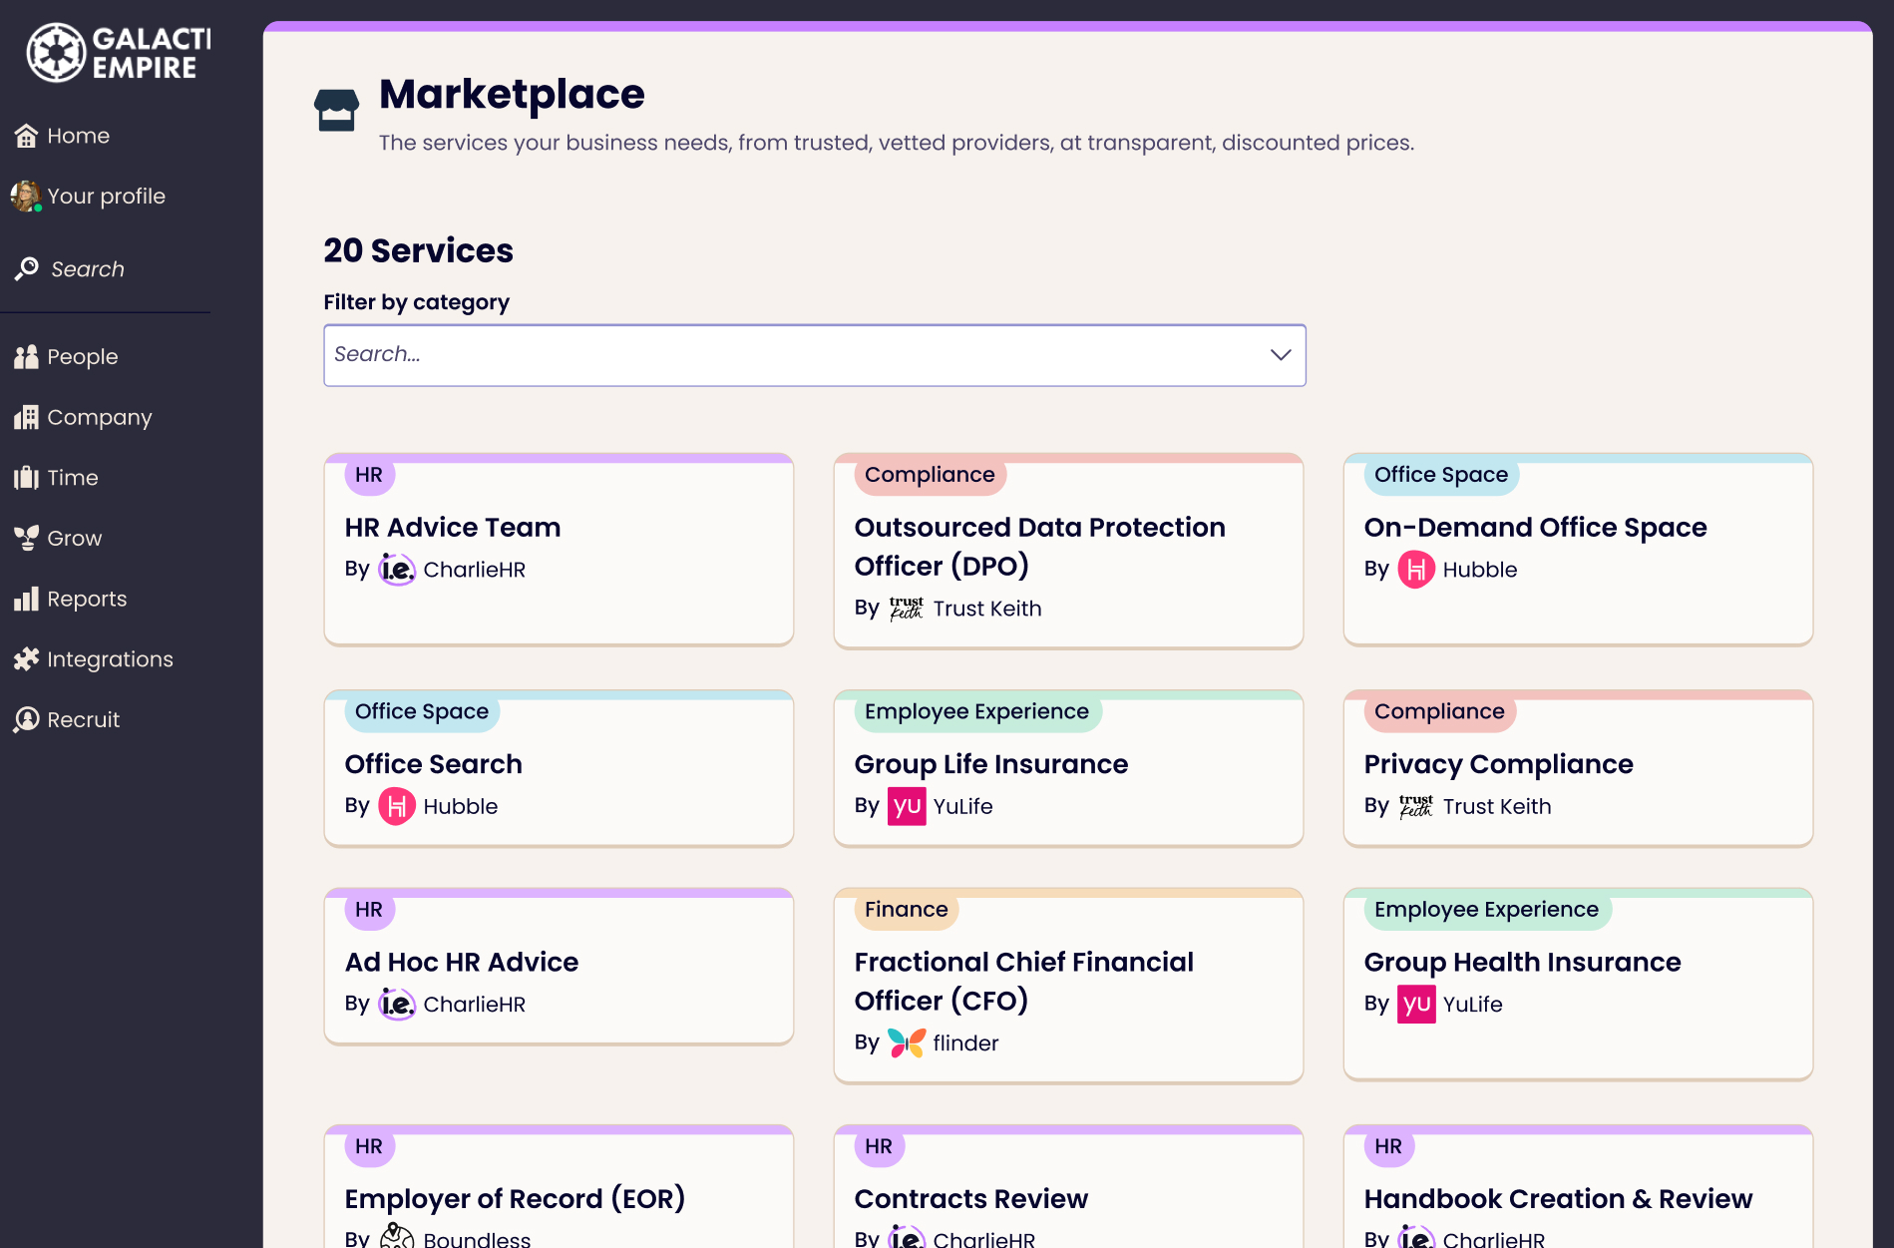Click Office Space tag on On-Demand card

point(1440,475)
